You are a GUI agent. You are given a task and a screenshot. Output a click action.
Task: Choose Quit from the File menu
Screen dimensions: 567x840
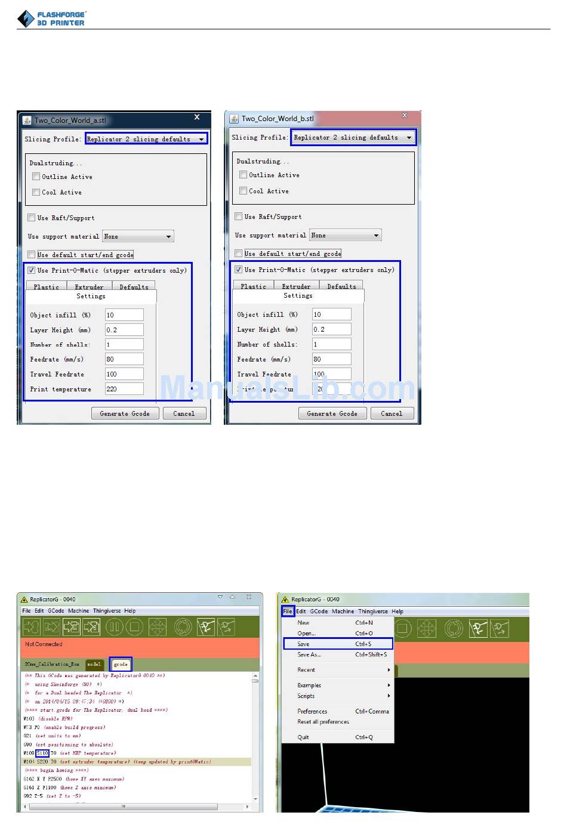pyautogui.click(x=338, y=737)
